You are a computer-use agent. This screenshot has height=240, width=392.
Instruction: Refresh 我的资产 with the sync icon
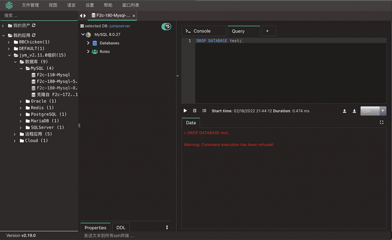click(34, 25)
